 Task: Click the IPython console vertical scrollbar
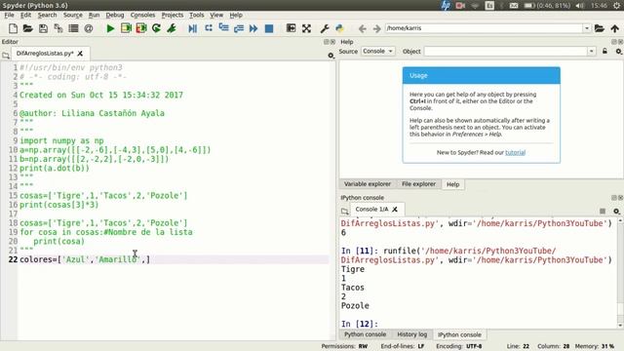620,273
